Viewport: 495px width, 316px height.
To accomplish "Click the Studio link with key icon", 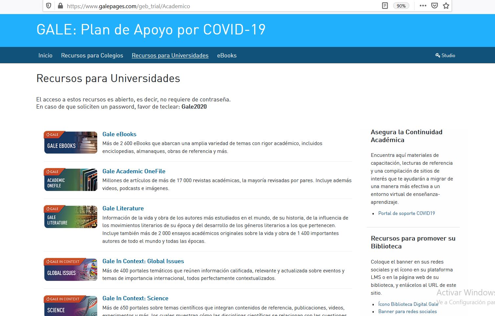I will (x=445, y=55).
